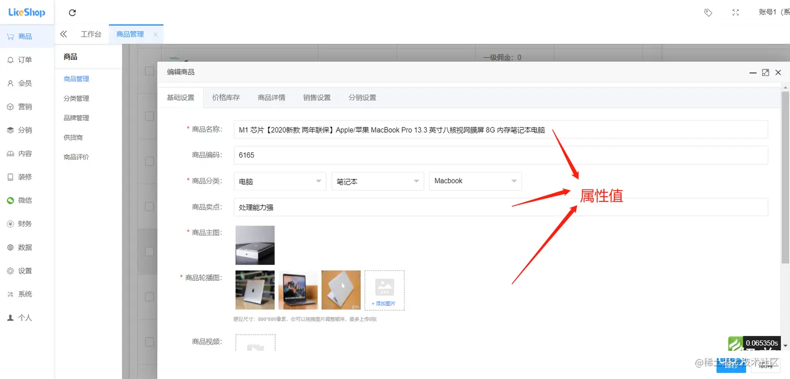
Task: Select 商品管理 in submenu
Action: pos(76,79)
